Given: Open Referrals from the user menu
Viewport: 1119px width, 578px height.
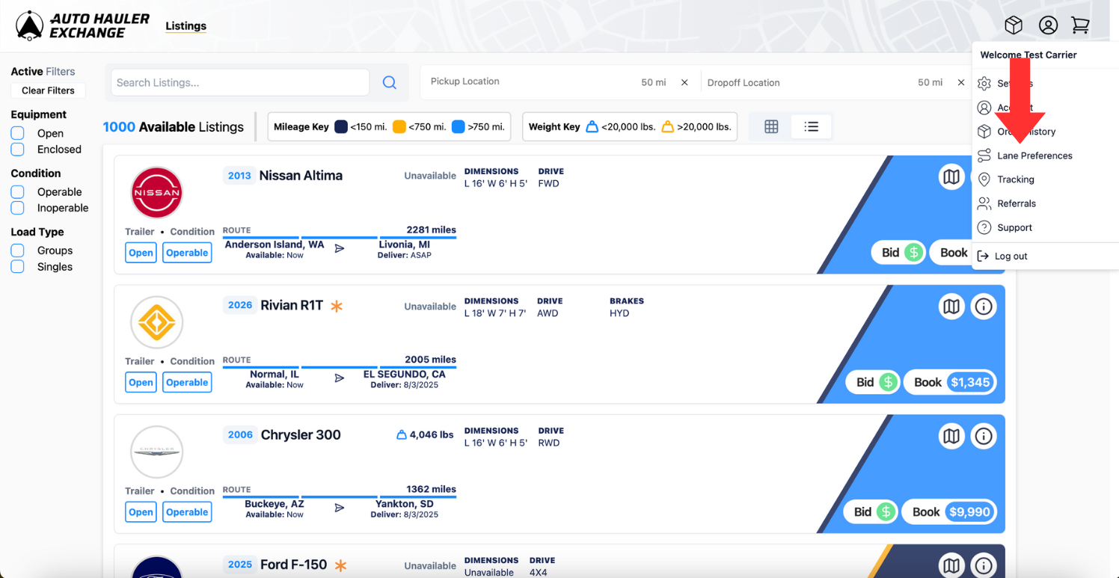Looking at the screenshot, I should click(x=1017, y=203).
